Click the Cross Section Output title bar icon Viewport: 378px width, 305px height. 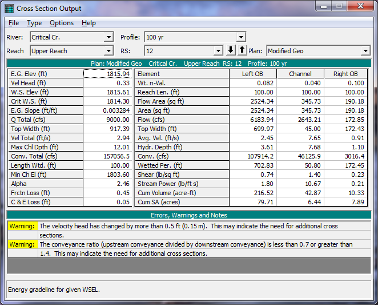(x=10, y=9)
